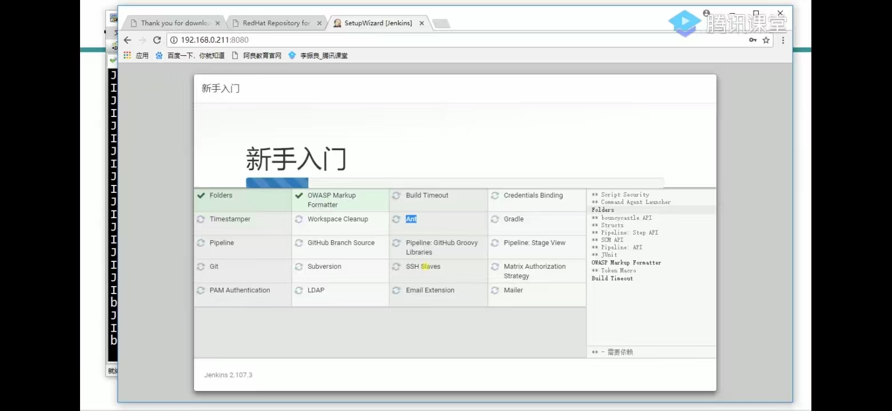Click the small "新手入门" dialog header title
The width and height of the screenshot is (892, 411).
[220, 88]
